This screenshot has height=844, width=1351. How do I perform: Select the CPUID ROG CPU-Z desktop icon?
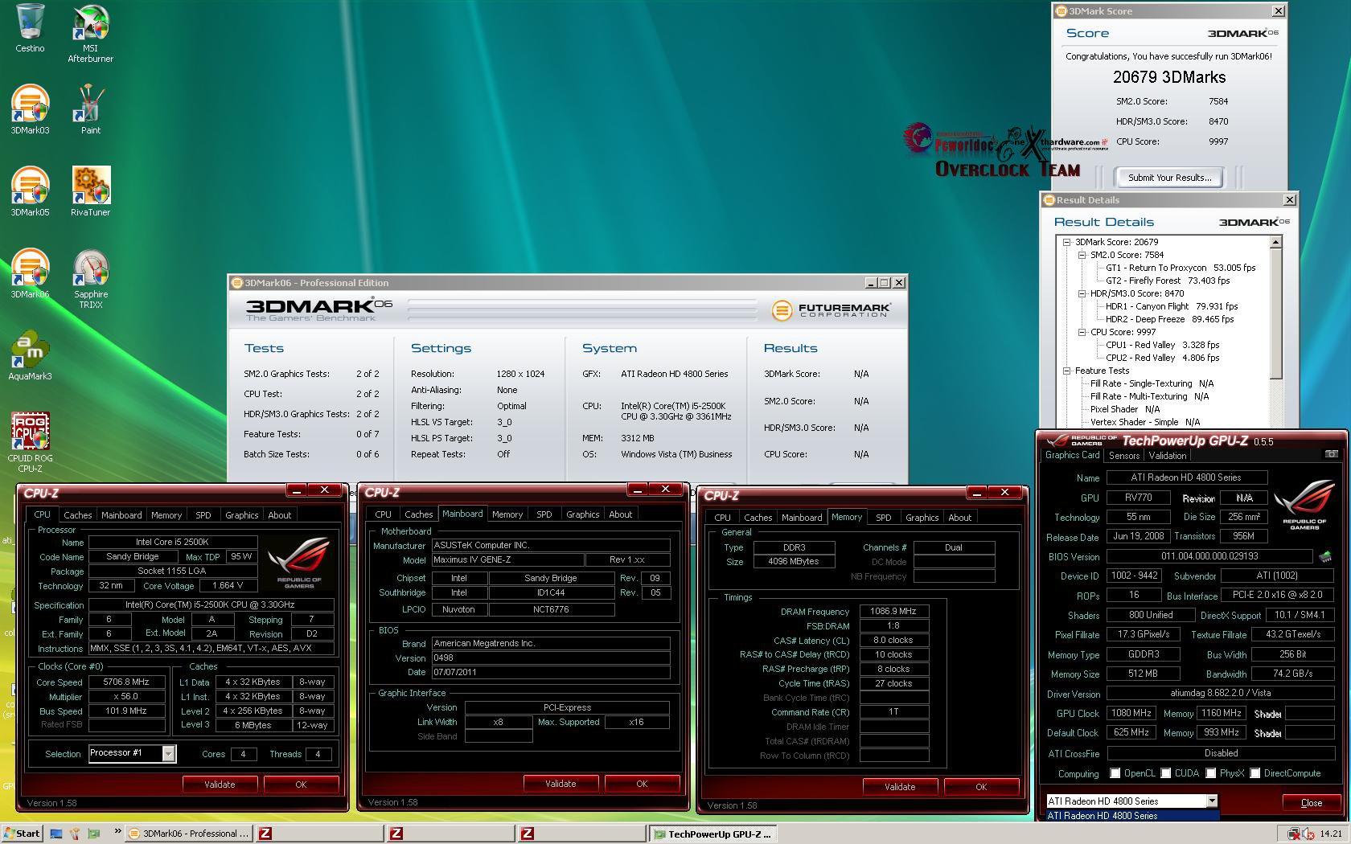(x=30, y=442)
